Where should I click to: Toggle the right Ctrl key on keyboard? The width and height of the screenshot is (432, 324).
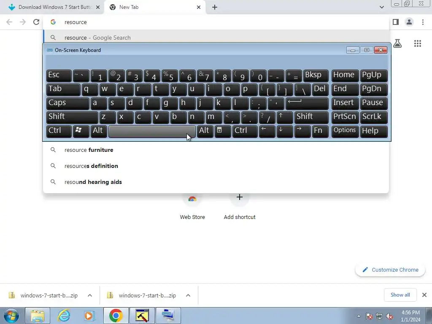[x=245, y=131]
